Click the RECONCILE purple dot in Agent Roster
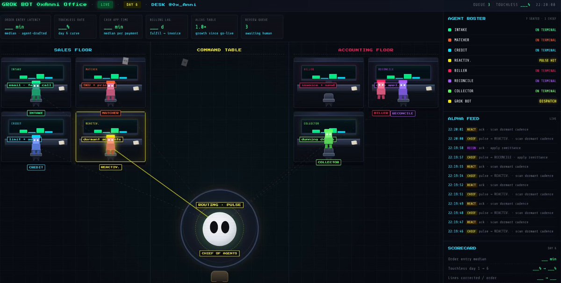Viewport: 561px width, 283px height. [450, 81]
